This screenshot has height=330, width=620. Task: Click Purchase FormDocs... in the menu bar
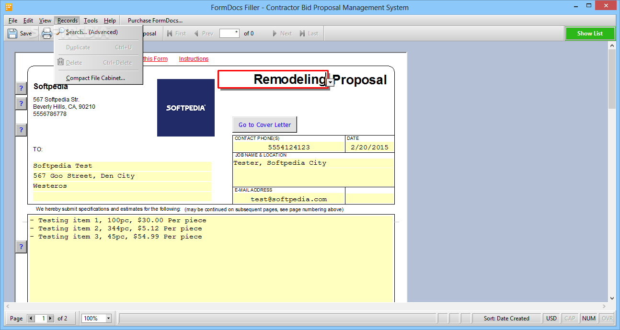coord(155,21)
